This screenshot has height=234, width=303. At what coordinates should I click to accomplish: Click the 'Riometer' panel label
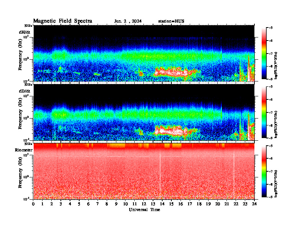pos(24,150)
